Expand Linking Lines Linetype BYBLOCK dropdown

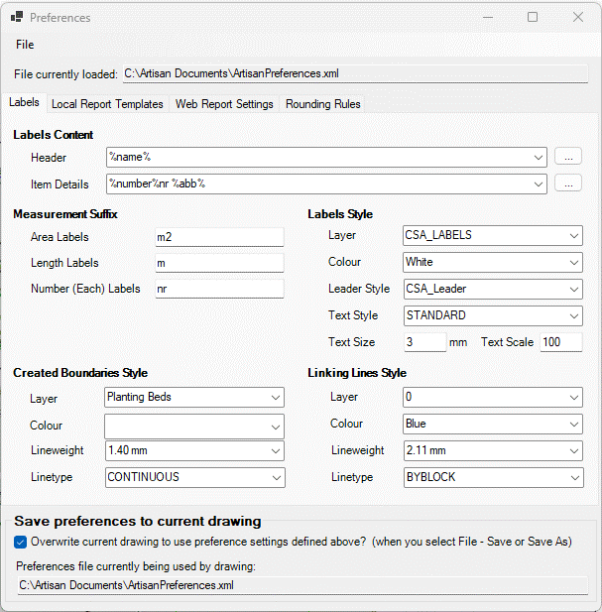574,477
